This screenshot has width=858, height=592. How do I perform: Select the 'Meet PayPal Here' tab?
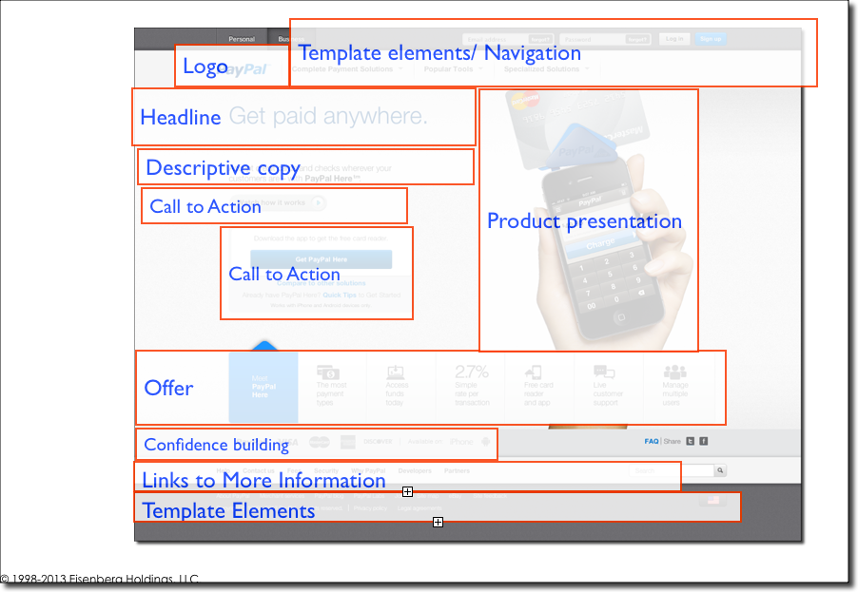(x=263, y=387)
